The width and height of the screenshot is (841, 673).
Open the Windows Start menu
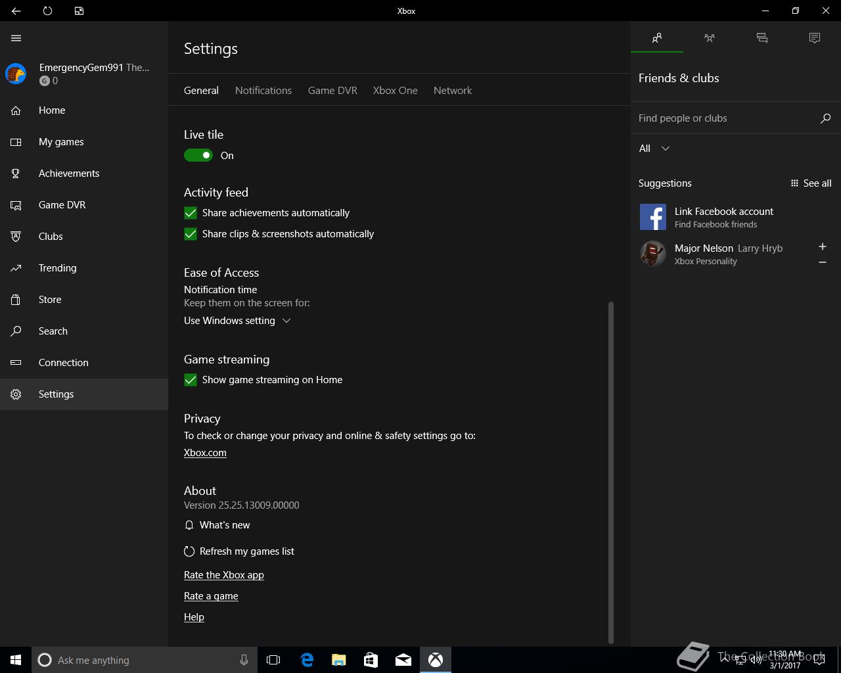16,660
